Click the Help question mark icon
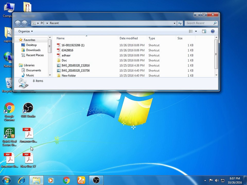247x185 pixels. tap(213, 31)
